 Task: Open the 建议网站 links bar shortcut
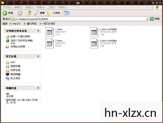[x=30, y=23]
